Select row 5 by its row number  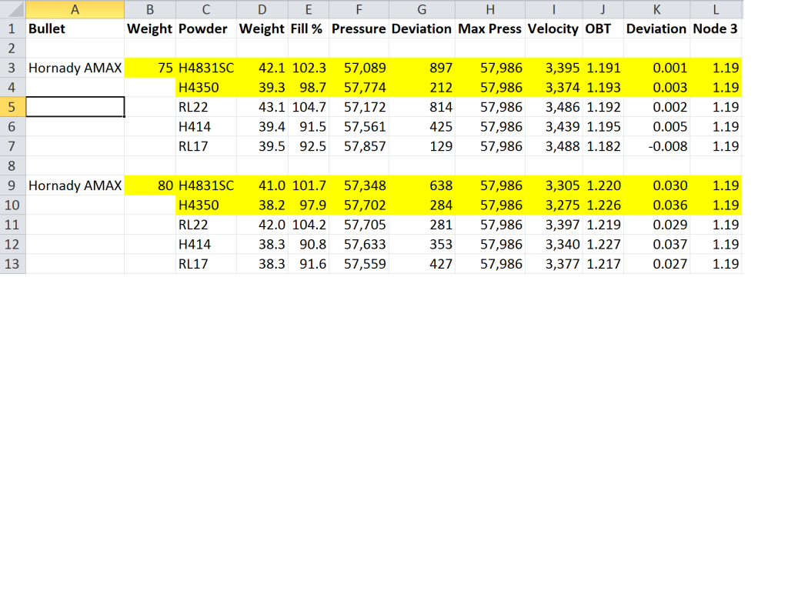coord(12,107)
